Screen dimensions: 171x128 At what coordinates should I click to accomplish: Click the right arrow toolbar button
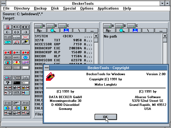[x=25, y=32]
